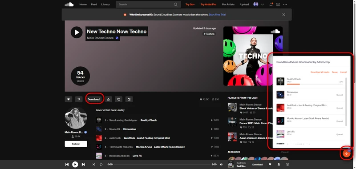Click the downloader popup's list scrollbar
Screen dimensions: 356x169
346,102
